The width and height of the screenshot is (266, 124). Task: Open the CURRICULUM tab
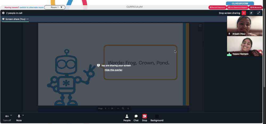pos(134,7)
